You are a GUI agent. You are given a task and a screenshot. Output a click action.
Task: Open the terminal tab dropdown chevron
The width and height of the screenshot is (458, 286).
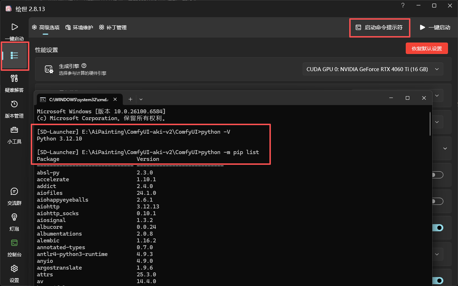[141, 99]
